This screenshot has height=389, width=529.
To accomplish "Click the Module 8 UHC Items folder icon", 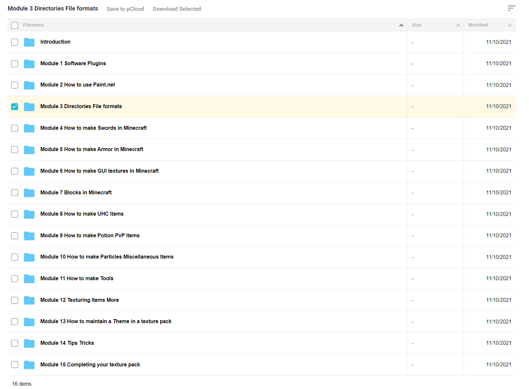I will coord(29,214).
